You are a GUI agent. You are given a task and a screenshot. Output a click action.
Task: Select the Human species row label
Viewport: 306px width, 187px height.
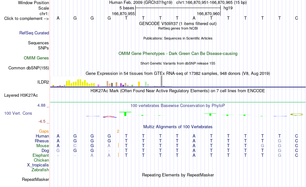pos(42,136)
